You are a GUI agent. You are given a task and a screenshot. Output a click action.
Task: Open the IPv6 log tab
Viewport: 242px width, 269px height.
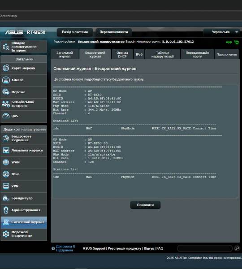coord(139,54)
